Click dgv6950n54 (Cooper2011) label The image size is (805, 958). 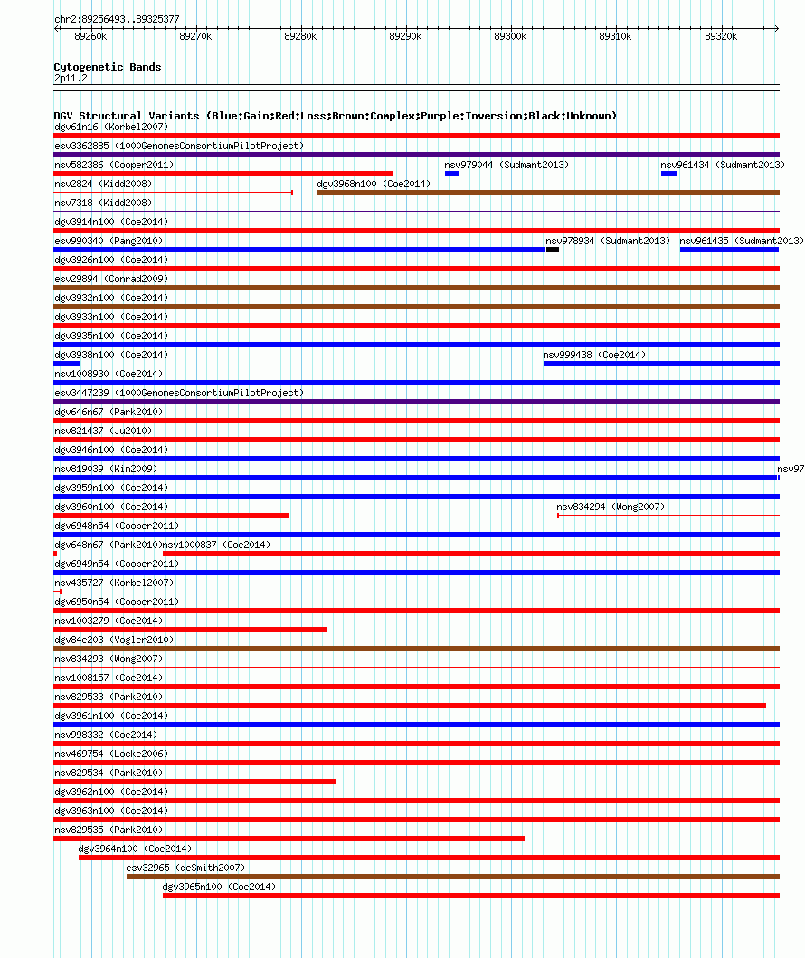pyautogui.click(x=117, y=601)
